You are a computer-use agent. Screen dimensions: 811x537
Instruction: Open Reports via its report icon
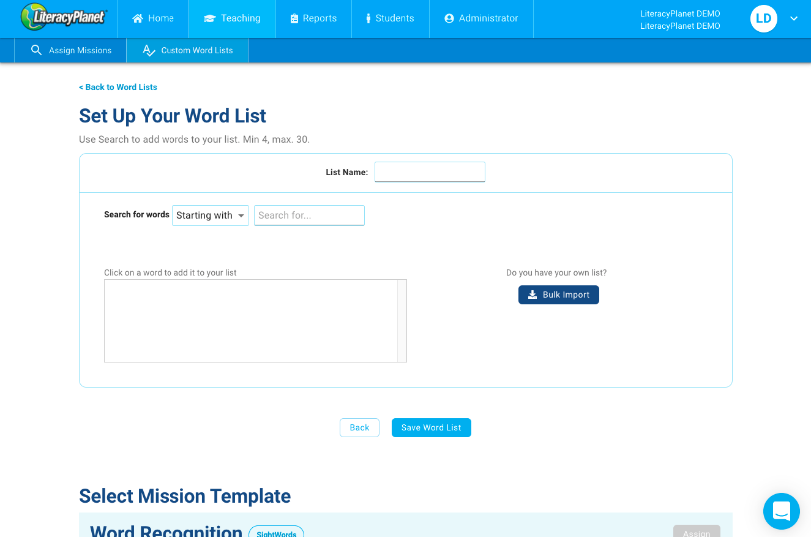pyautogui.click(x=295, y=18)
